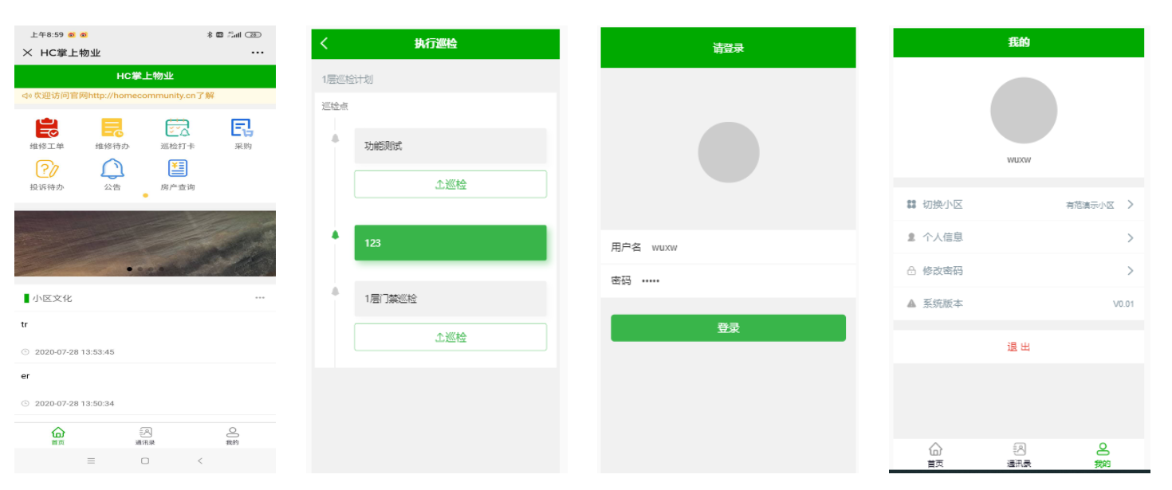Switch to 首页 tab on 我的 screen
Image resolution: width=1172 pixels, height=490 pixels.
(x=935, y=454)
